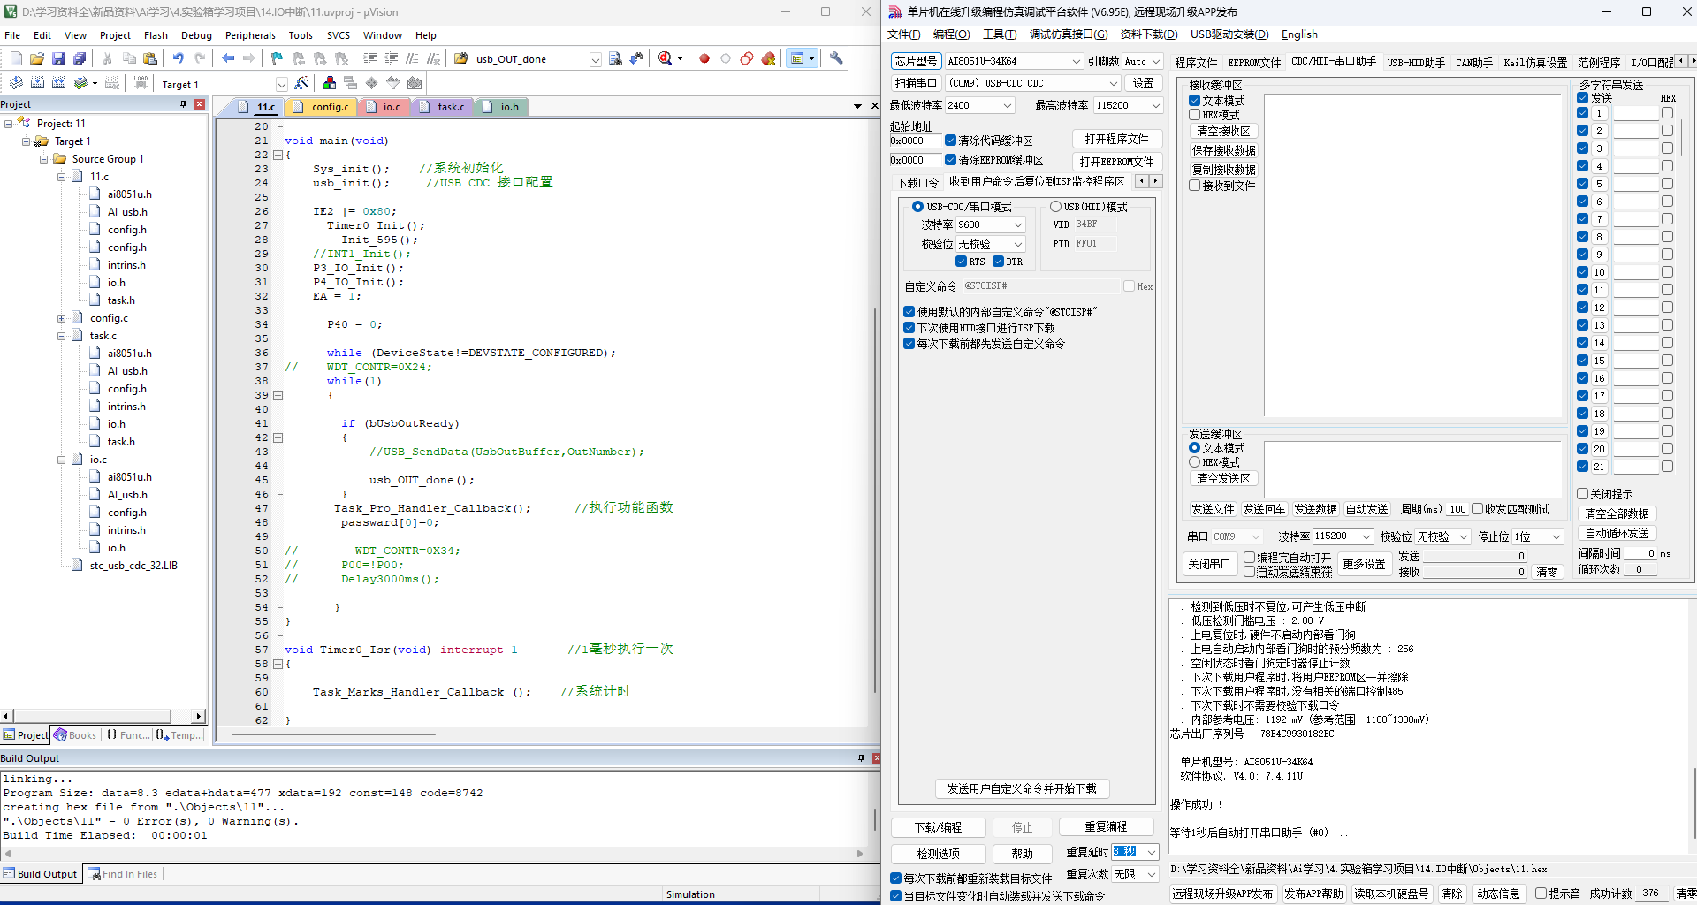Start debug session icon
This screenshot has width=1697, height=905.
pyautogui.click(x=666, y=58)
